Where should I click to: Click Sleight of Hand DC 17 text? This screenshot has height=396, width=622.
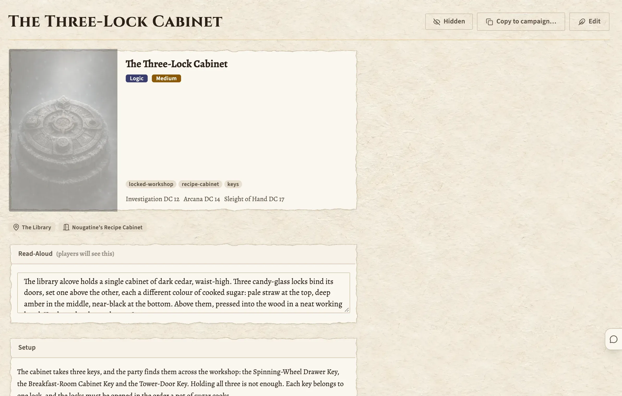tap(254, 199)
